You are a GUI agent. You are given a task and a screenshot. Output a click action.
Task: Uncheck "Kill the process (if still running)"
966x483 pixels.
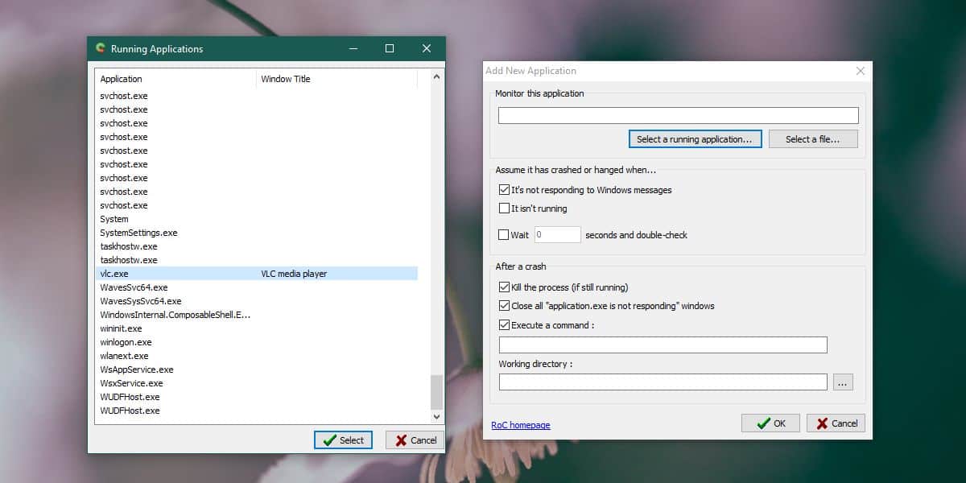click(504, 287)
